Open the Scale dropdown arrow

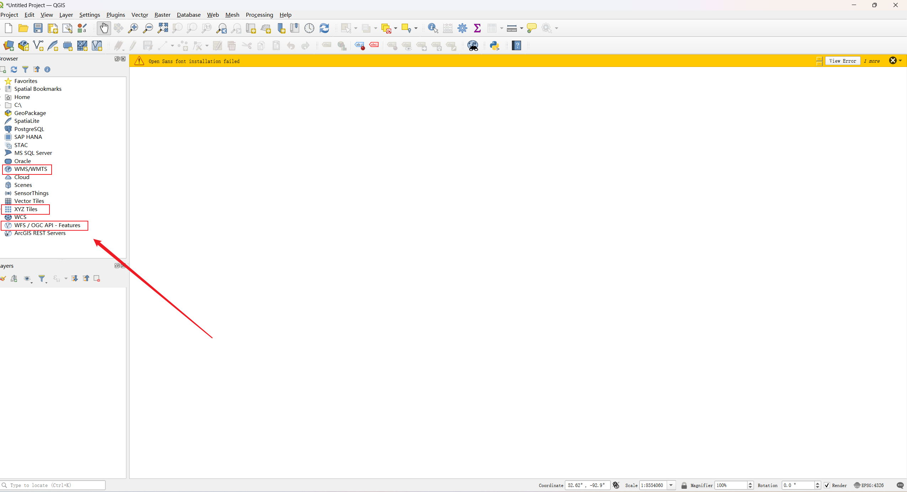(x=671, y=485)
